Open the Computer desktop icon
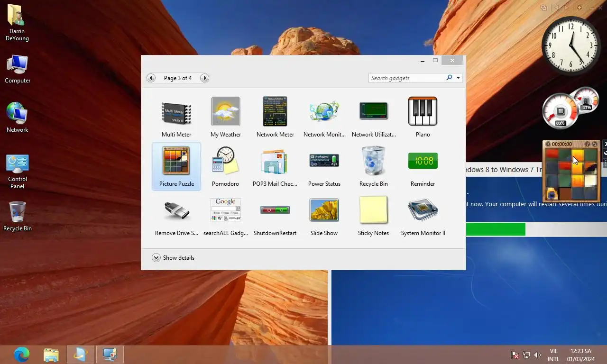The width and height of the screenshot is (607, 364). click(18, 69)
